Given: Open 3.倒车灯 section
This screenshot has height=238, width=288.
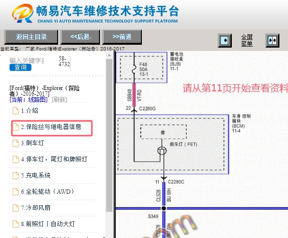Looking at the screenshot, I should point(32,143).
